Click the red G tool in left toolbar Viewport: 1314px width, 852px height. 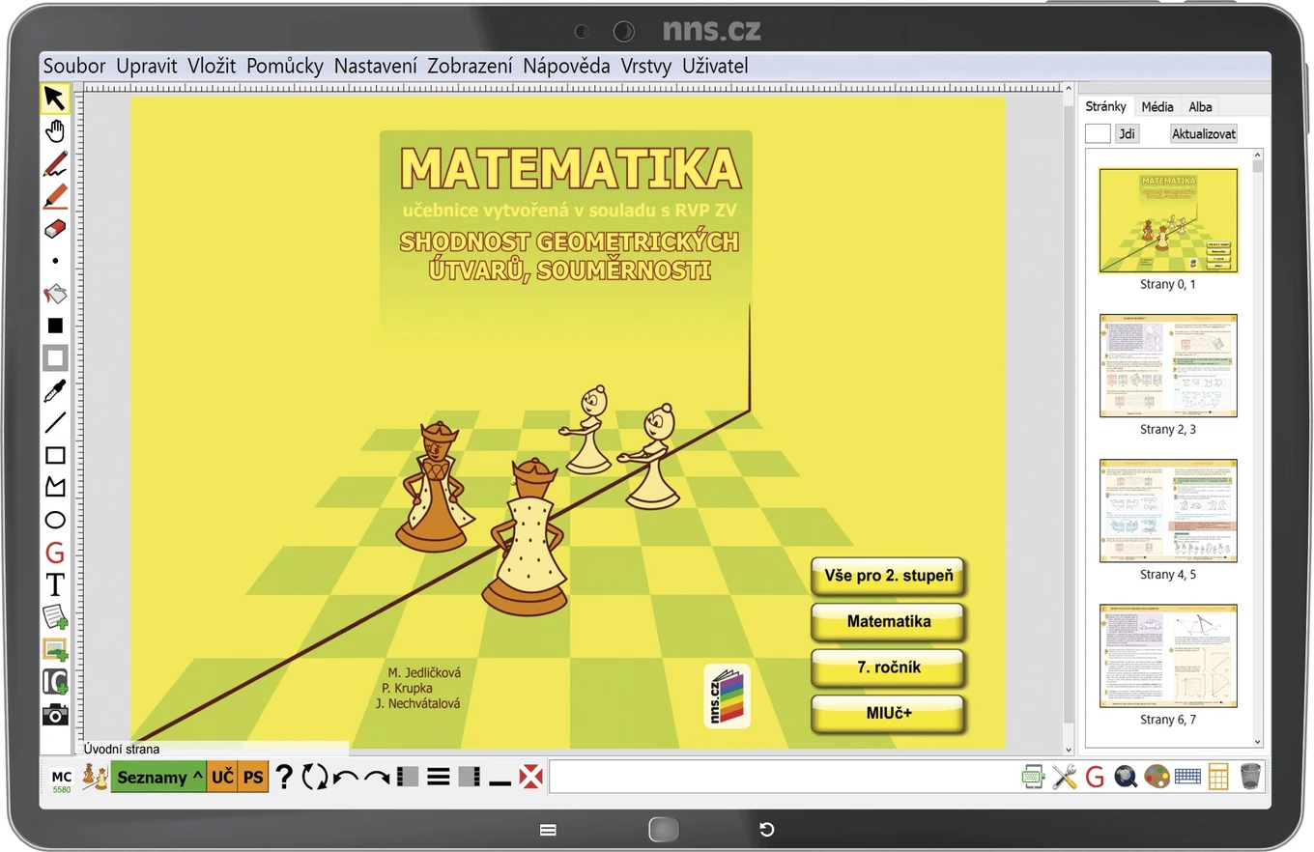(x=55, y=553)
